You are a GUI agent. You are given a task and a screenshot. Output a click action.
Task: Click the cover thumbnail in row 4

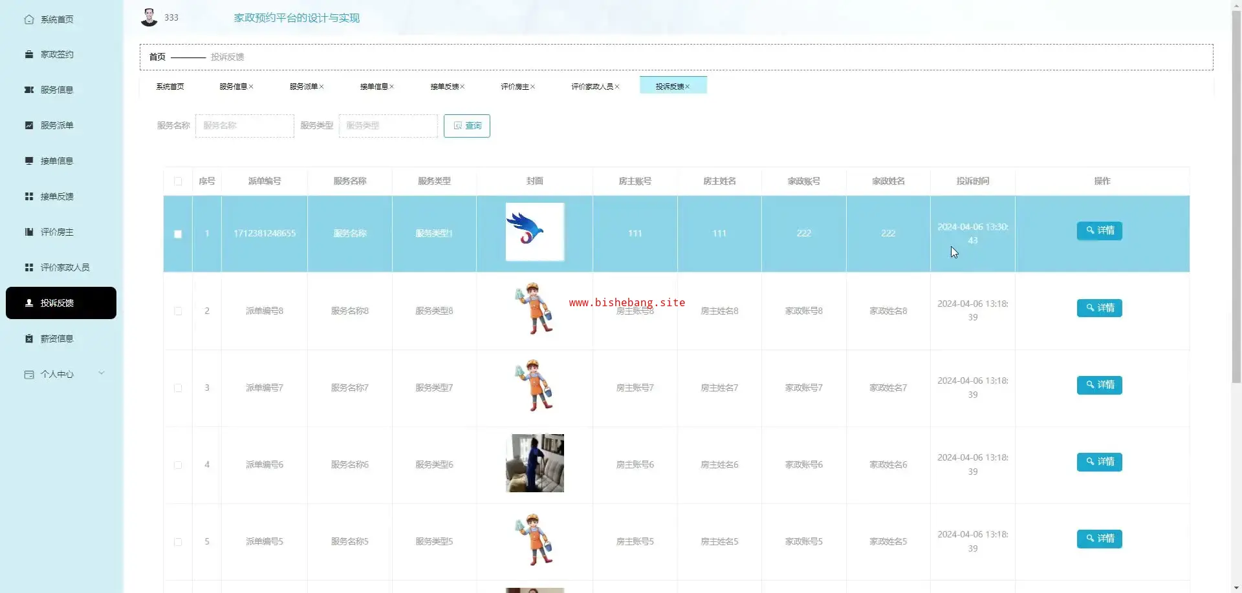tap(534, 463)
